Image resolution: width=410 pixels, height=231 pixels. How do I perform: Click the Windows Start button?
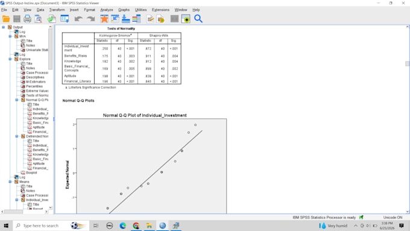(6, 226)
